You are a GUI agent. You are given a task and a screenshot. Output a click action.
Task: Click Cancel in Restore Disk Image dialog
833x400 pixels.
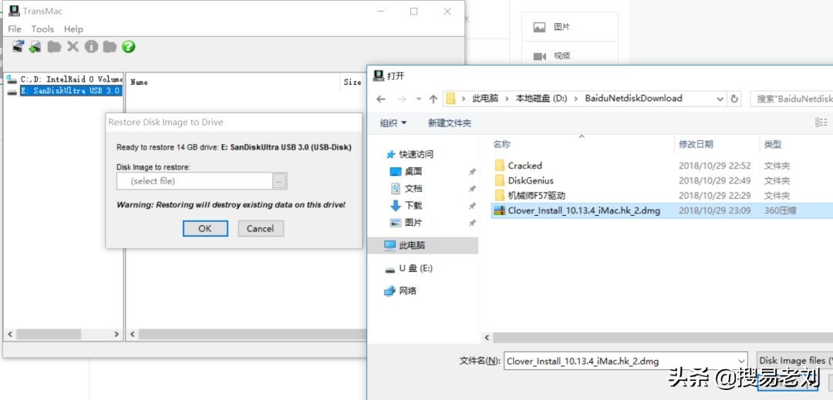pyautogui.click(x=261, y=229)
